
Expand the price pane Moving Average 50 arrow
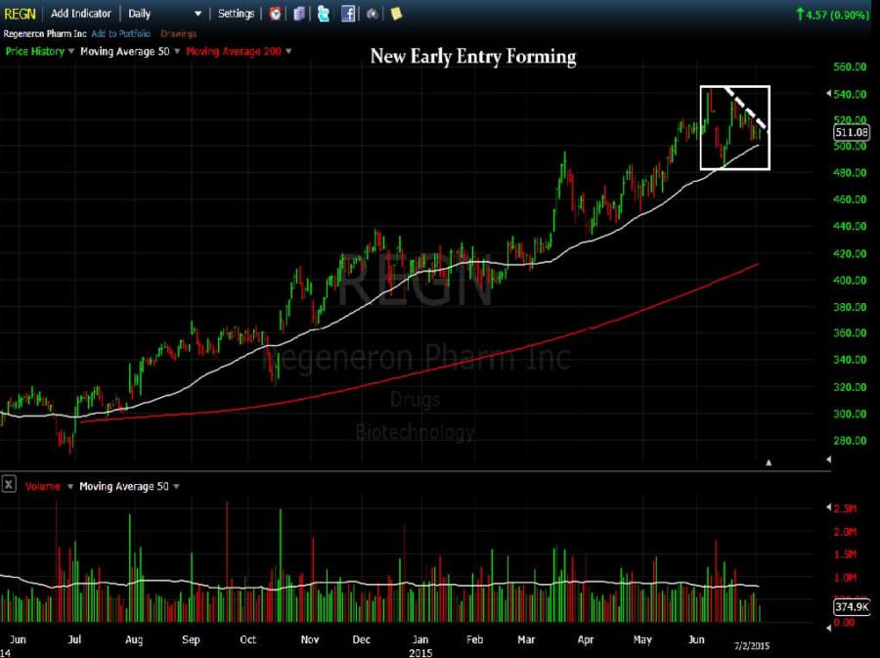(177, 51)
